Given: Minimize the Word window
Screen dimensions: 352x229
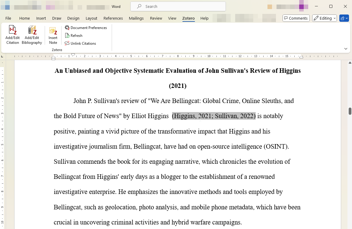Looking at the screenshot, I should [x=316, y=7].
